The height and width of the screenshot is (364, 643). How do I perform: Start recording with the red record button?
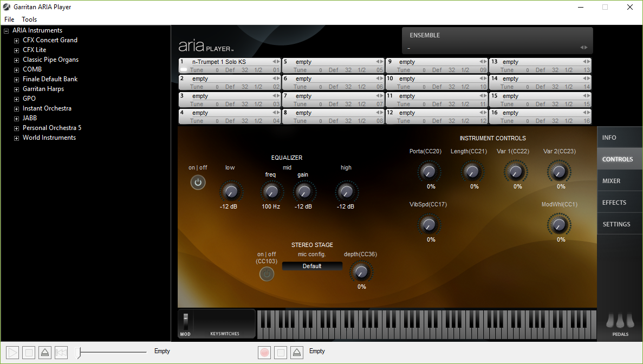click(264, 353)
